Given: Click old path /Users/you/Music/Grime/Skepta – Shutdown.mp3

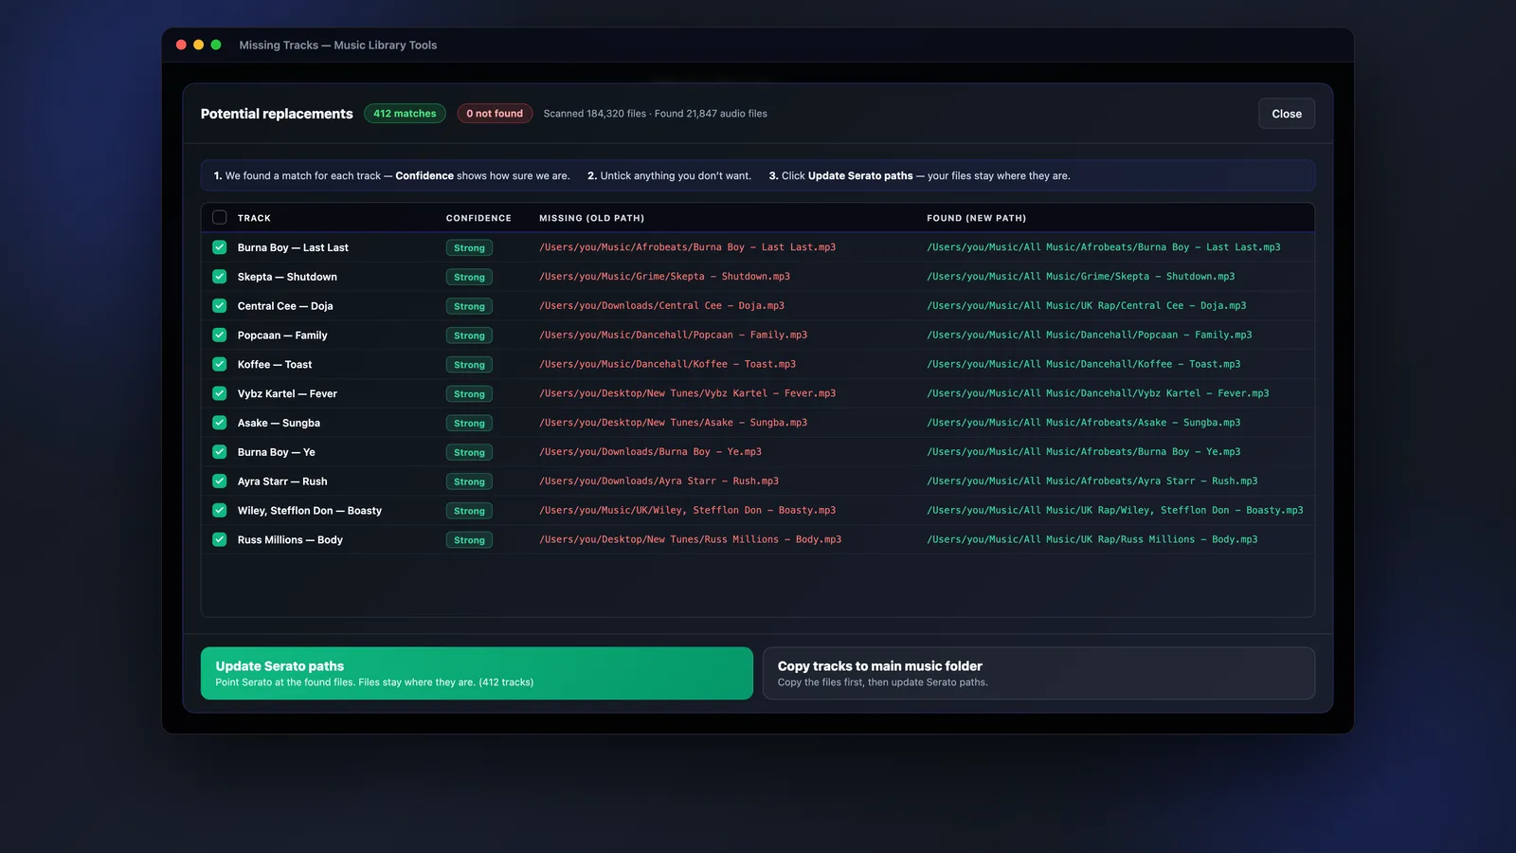Looking at the screenshot, I should 664,277.
